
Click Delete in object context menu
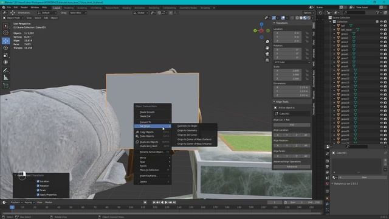coord(143,182)
